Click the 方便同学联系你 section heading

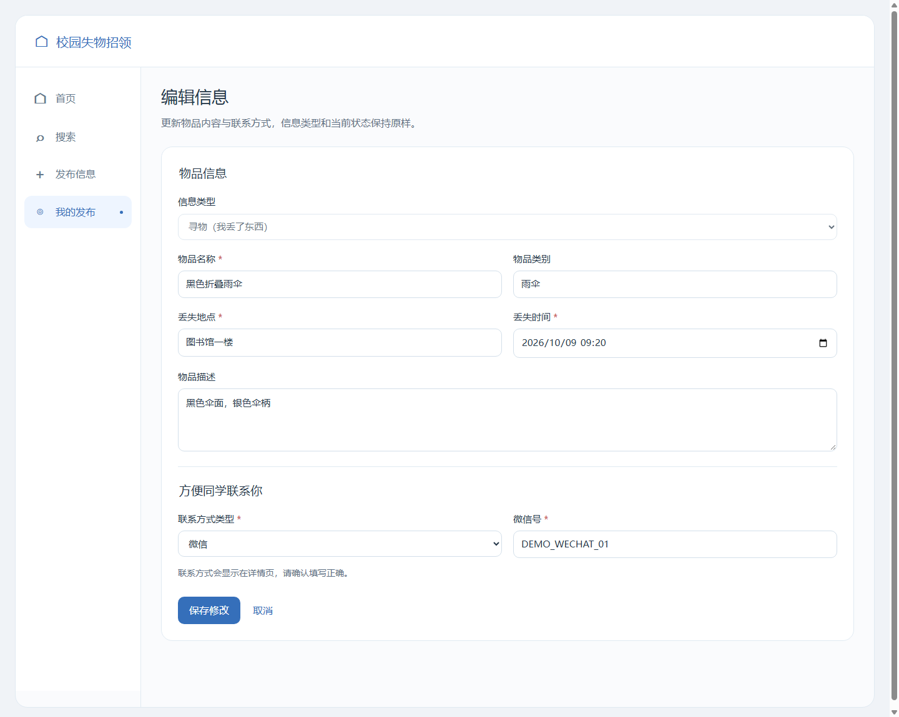click(221, 491)
